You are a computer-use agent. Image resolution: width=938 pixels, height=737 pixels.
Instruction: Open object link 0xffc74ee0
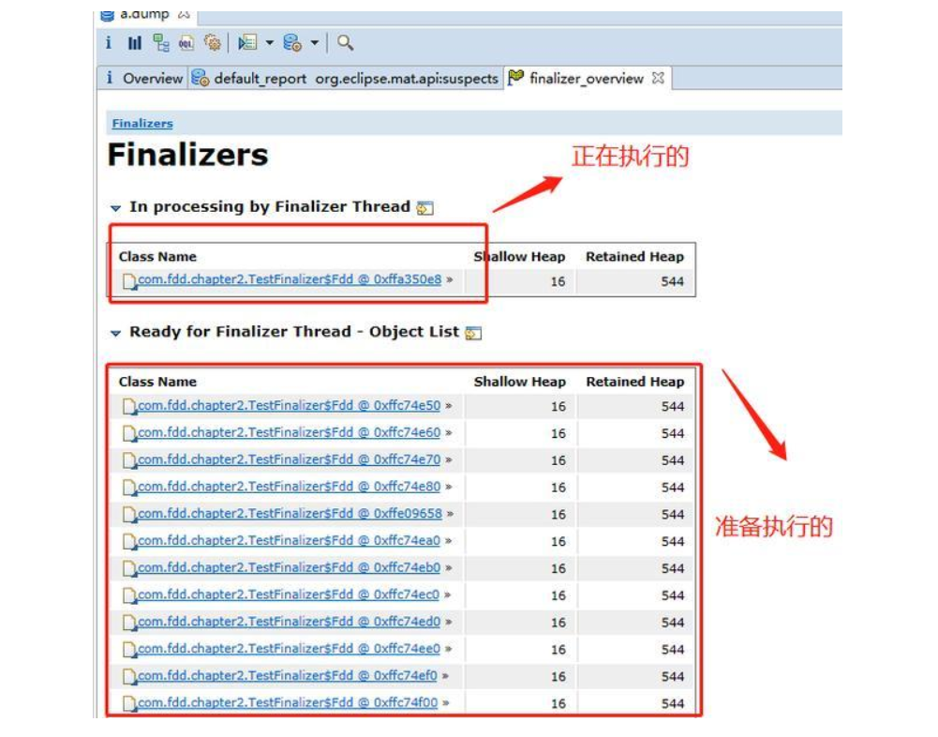coord(289,649)
